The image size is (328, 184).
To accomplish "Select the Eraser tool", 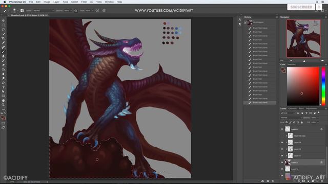I will point(3,65).
